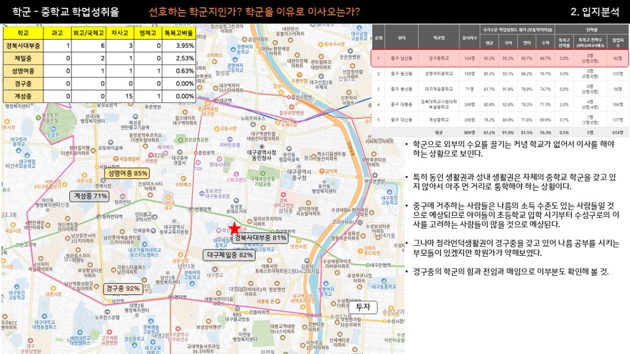Select the 특목고비율 column header in the yellow table
630x354 pixels.
179,32
